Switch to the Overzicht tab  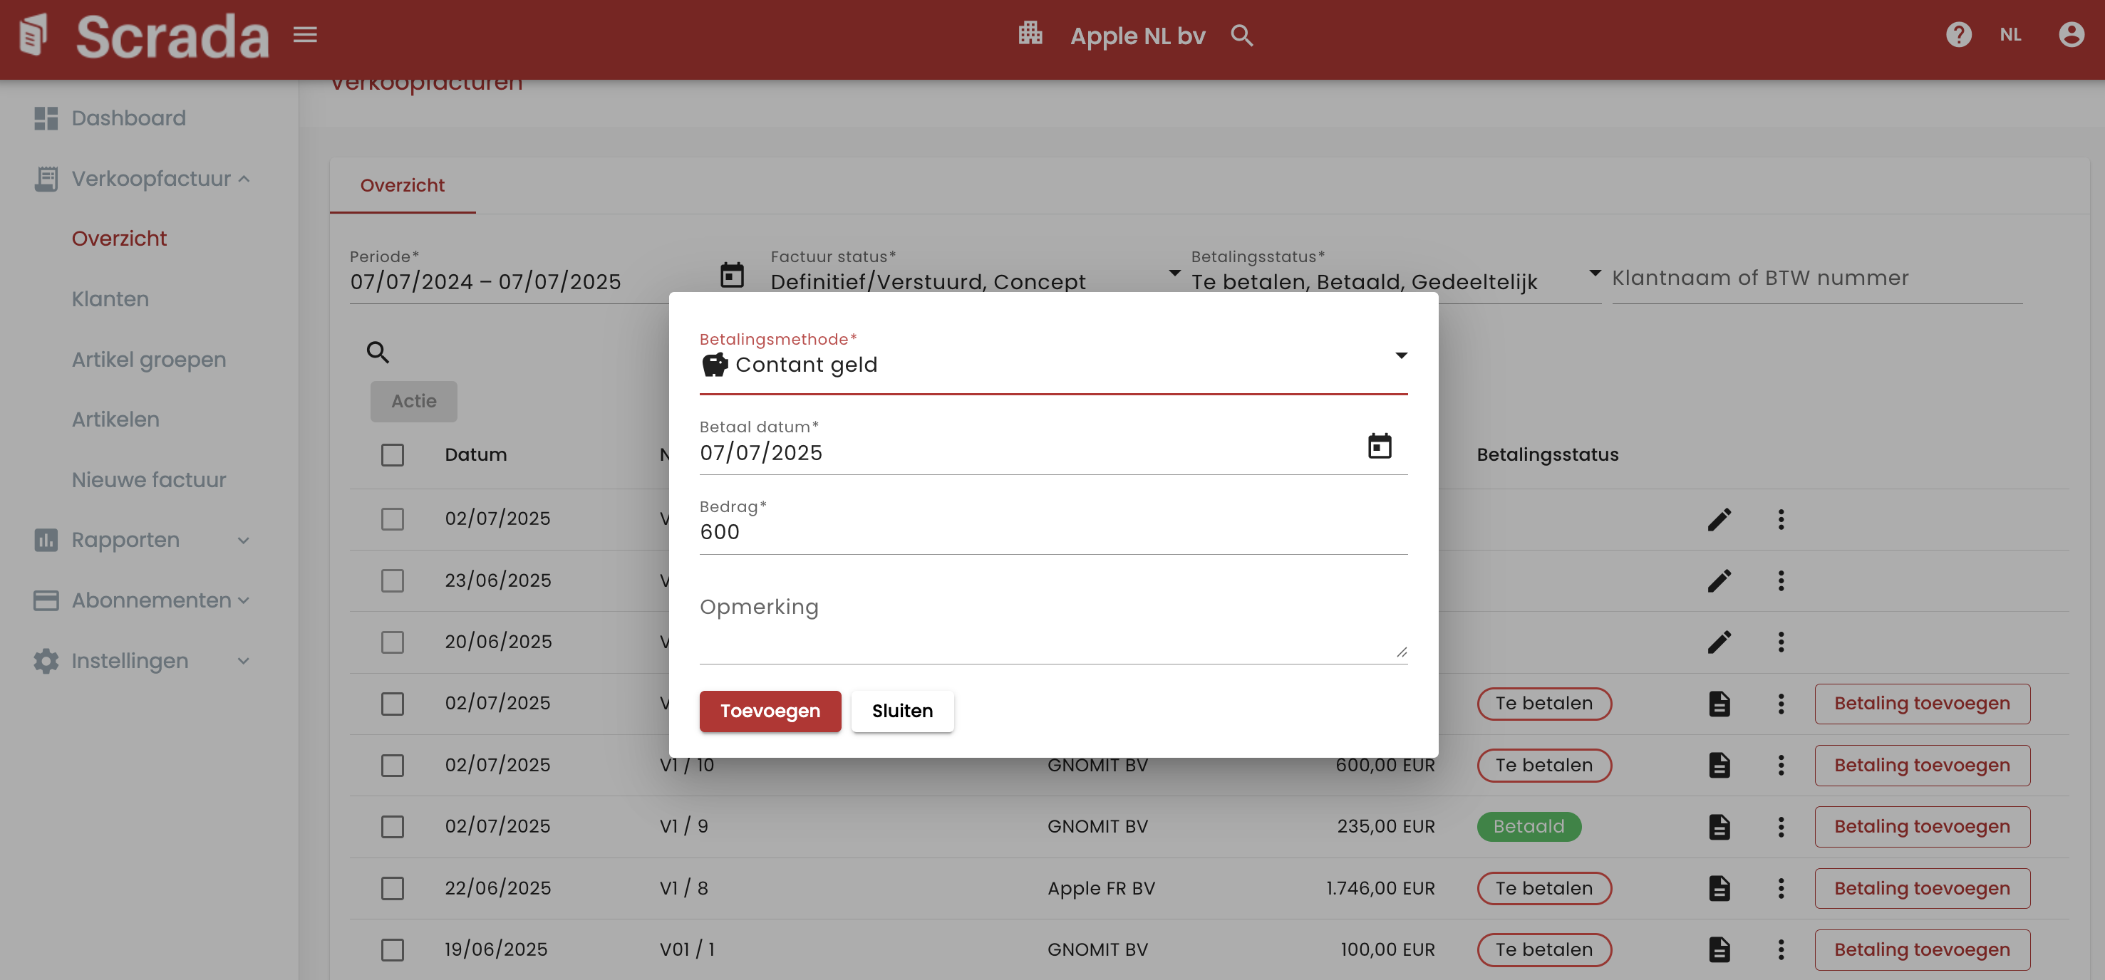tap(402, 185)
